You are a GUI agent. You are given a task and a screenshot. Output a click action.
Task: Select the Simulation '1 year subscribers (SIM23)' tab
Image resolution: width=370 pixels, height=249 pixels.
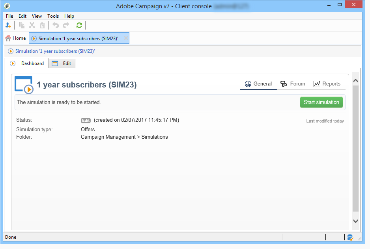(79, 38)
